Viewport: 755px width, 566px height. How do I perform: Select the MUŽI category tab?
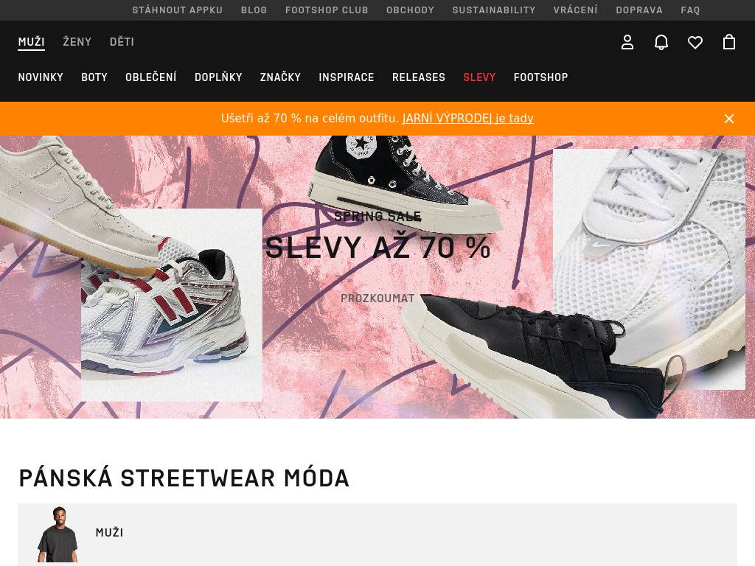pos(31,42)
